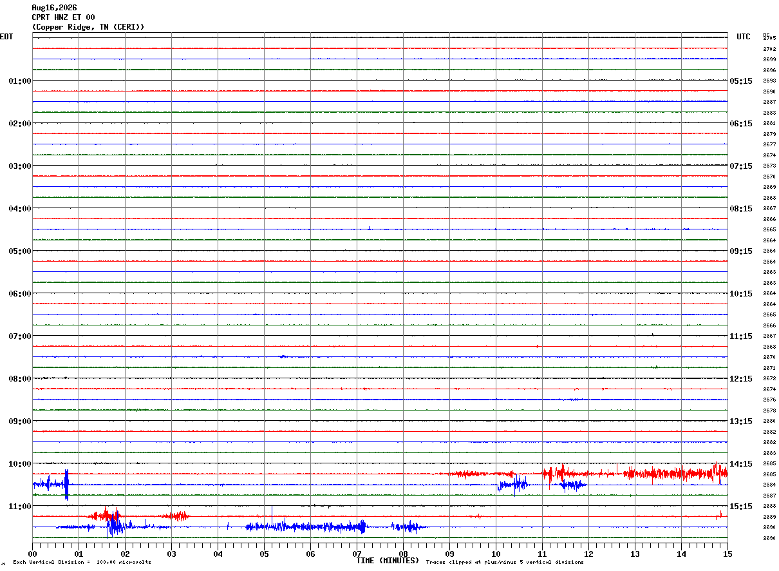The height and width of the screenshot is (571, 779).
Task: Select the 05:15 UTC time label
Action: tap(741, 81)
